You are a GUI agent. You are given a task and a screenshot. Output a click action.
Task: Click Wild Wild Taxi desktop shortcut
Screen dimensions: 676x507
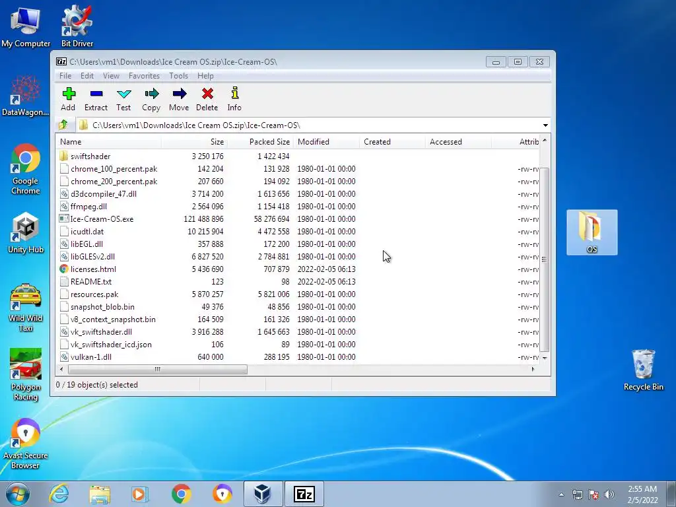coord(26,308)
